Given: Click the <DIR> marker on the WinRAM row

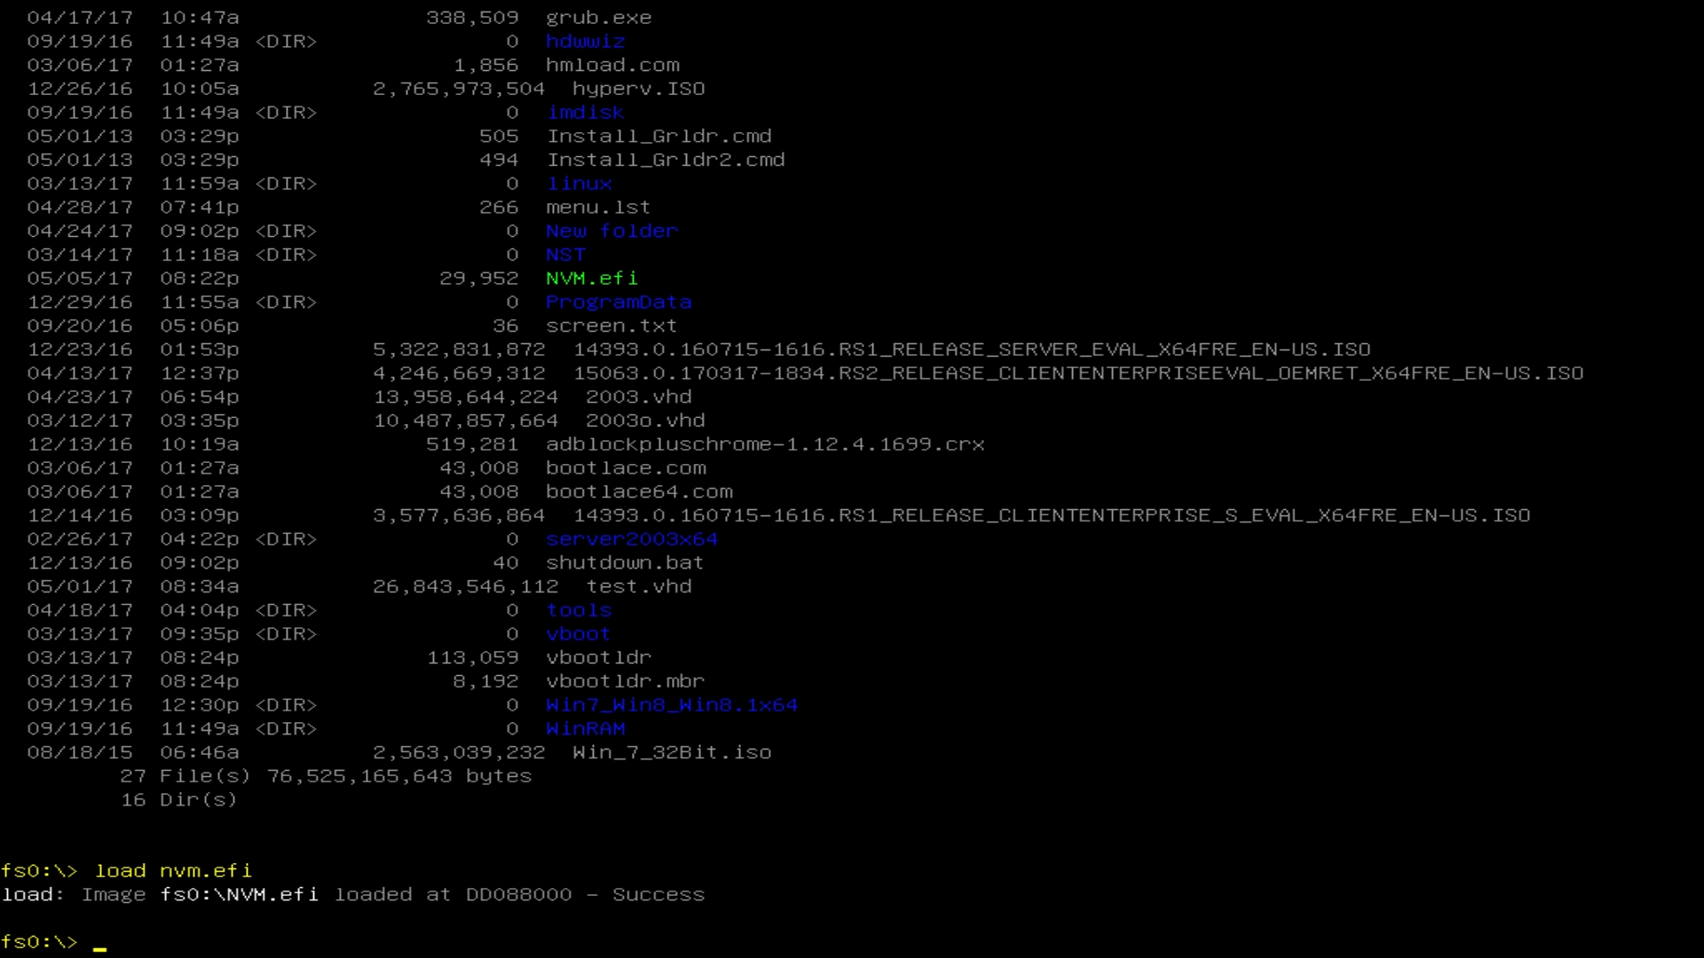Looking at the screenshot, I should point(286,729).
